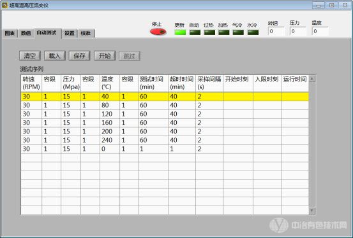Click the 清空 button
353x238 pixels.
(x=30, y=56)
